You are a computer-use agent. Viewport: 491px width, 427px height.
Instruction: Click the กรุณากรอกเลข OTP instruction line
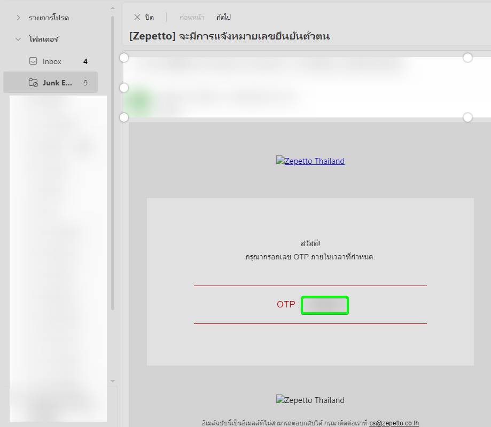[x=310, y=257]
